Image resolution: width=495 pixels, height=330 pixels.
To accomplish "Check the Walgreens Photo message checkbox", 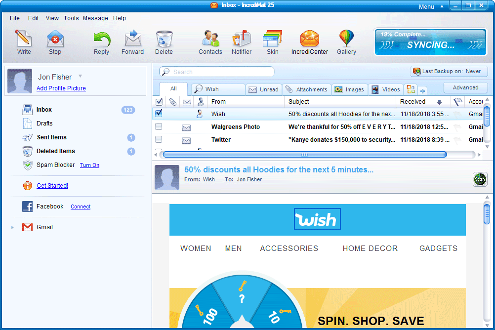I will coord(159,126).
